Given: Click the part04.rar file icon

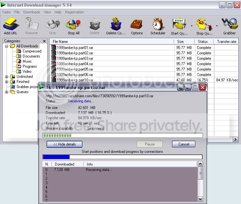Looking at the screenshot, I should (54, 64).
